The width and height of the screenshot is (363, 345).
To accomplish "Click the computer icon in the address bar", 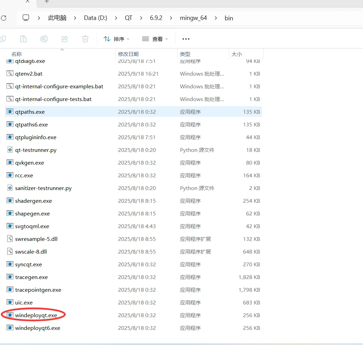I will coord(26,18).
